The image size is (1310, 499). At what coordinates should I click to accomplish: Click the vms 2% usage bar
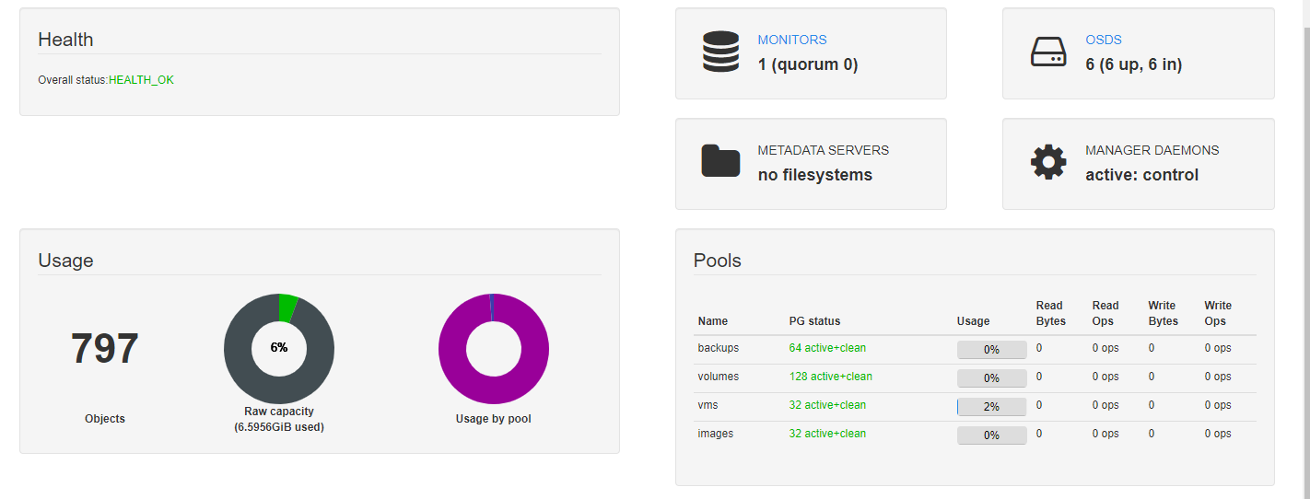coord(991,407)
